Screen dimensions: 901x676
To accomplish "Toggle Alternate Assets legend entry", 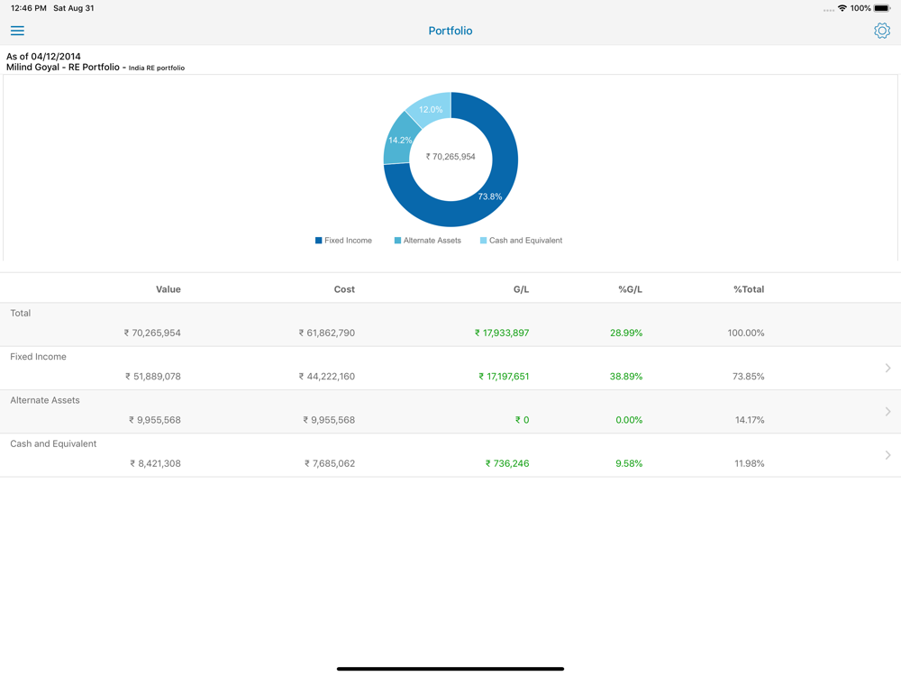I will coord(427,241).
